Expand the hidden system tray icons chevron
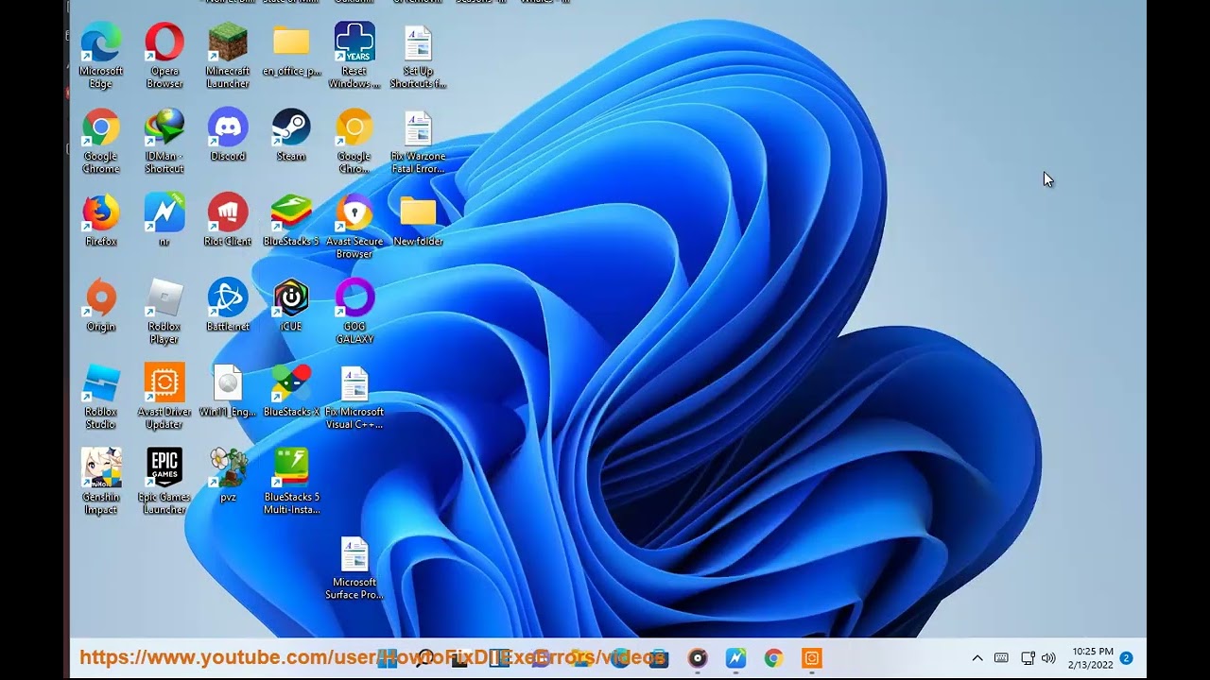Screen dimensions: 1210x680 [977, 658]
